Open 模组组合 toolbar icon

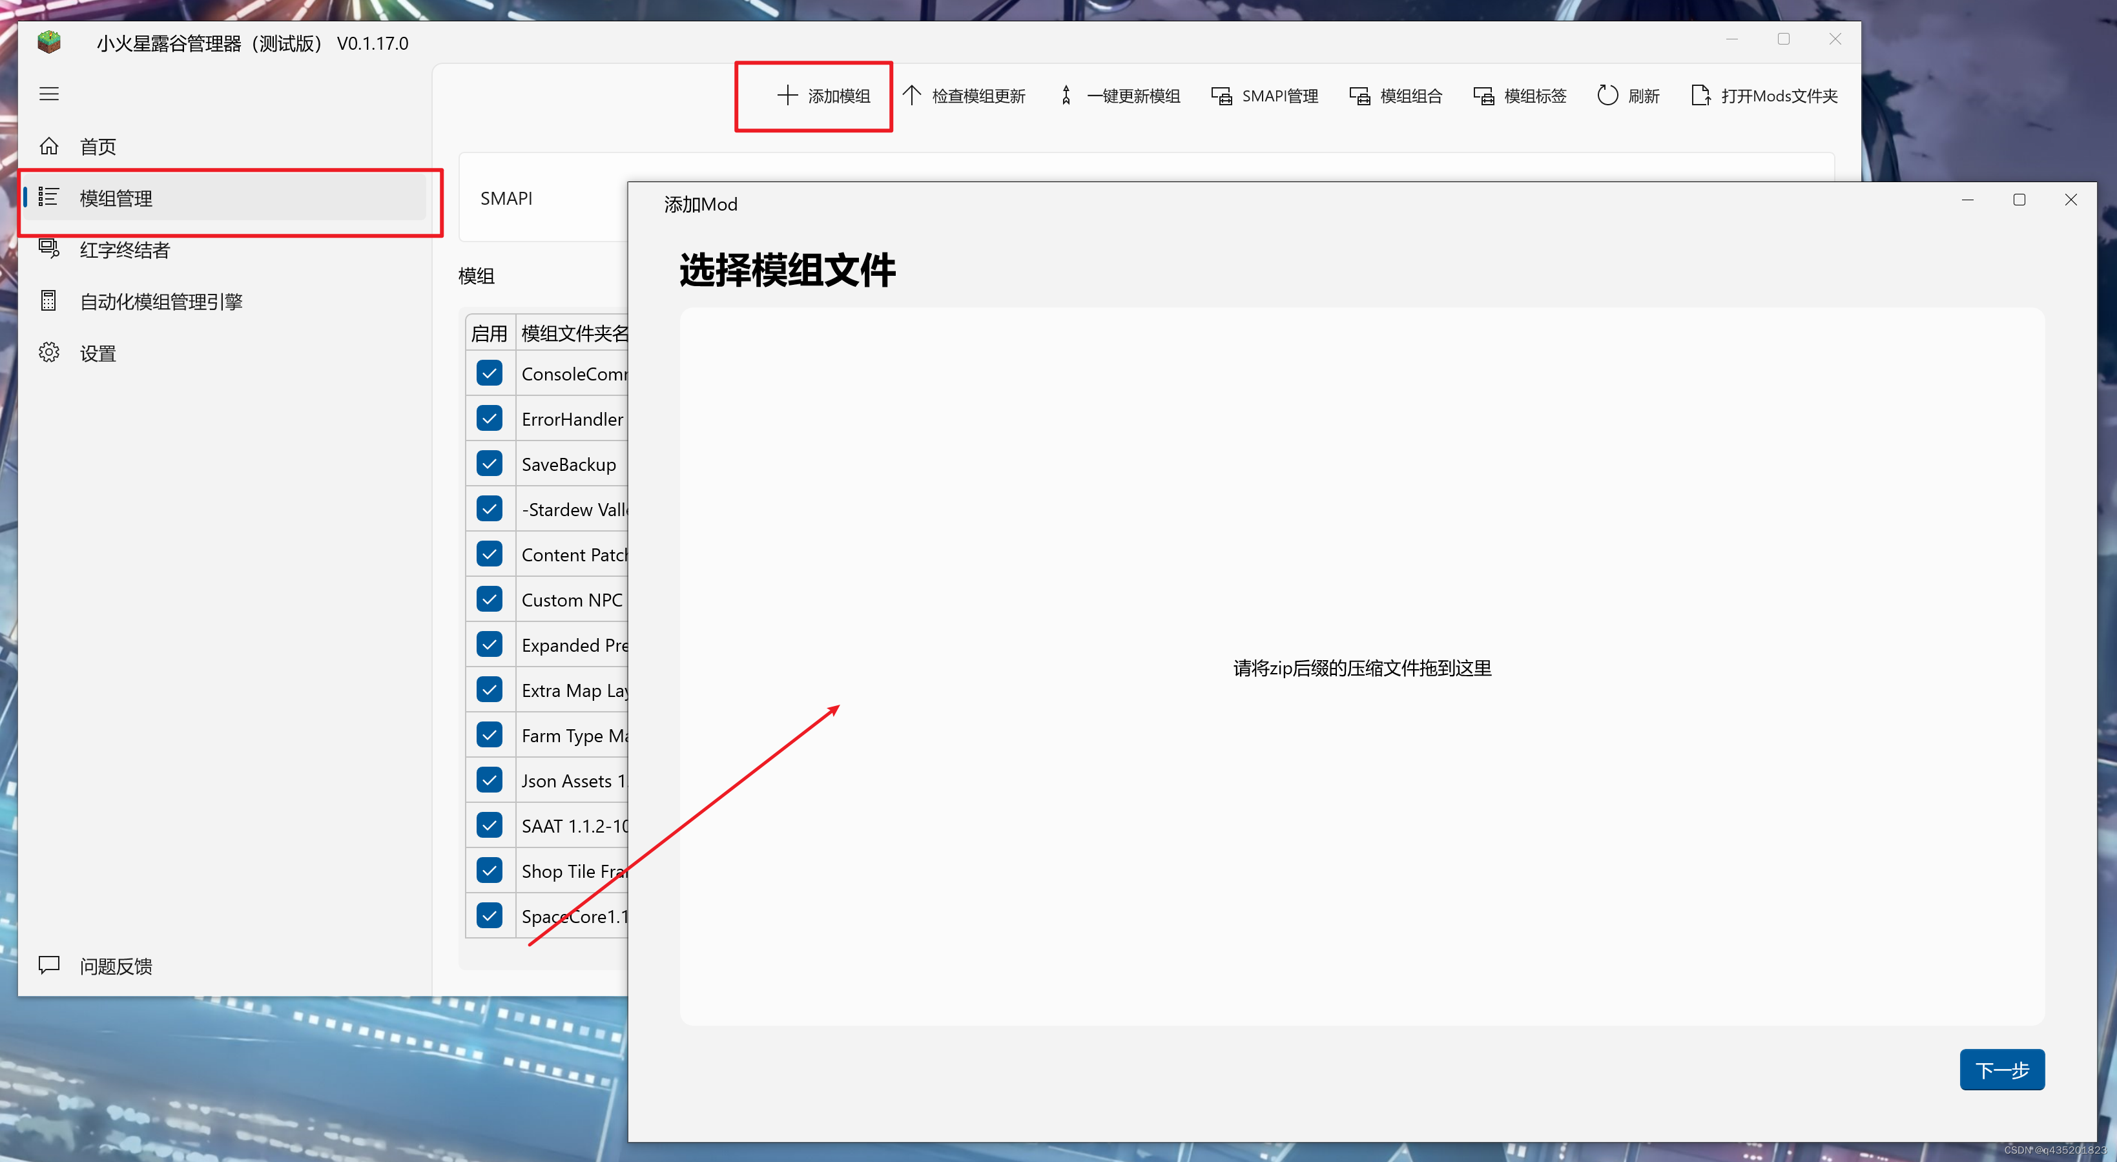click(x=1359, y=96)
